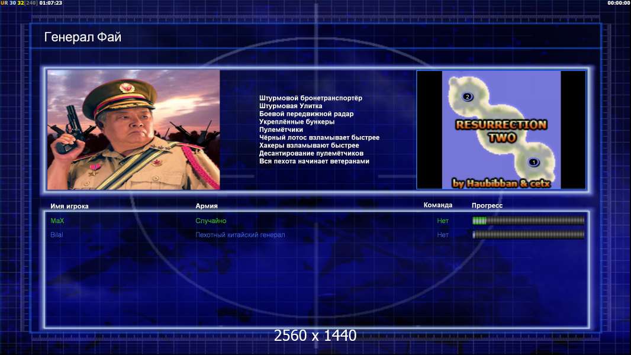Screen dimensions: 631x355
Task: Click 'Штурмовая Улитка' line
Action: point(291,106)
